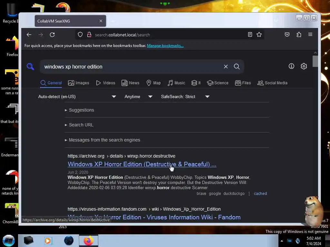Viewport: 330px width, 247px height.
Task: Clear the search query with X
Action: [x=226, y=67]
